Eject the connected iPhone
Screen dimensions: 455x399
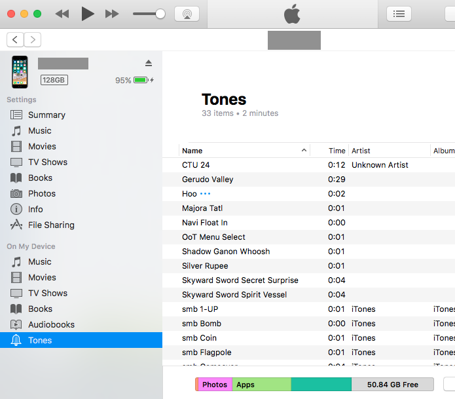click(x=149, y=63)
